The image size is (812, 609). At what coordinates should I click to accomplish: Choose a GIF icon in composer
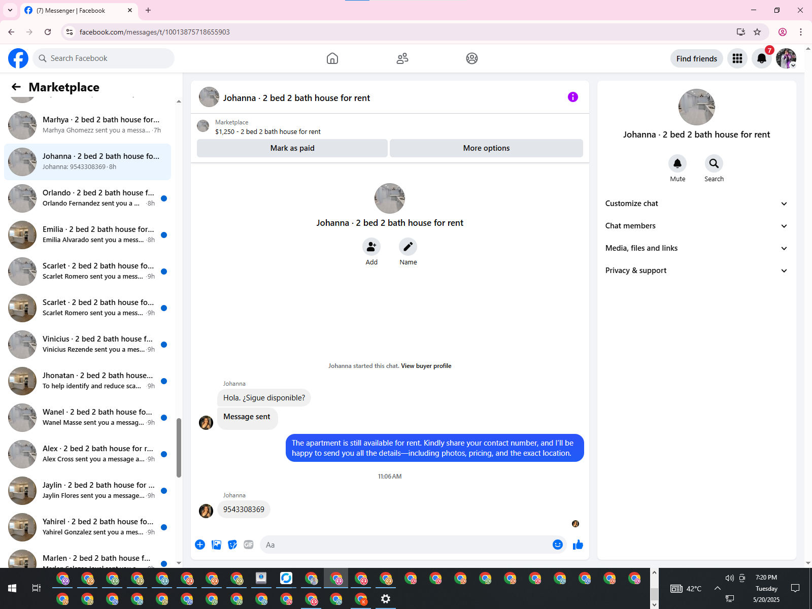(x=249, y=545)
